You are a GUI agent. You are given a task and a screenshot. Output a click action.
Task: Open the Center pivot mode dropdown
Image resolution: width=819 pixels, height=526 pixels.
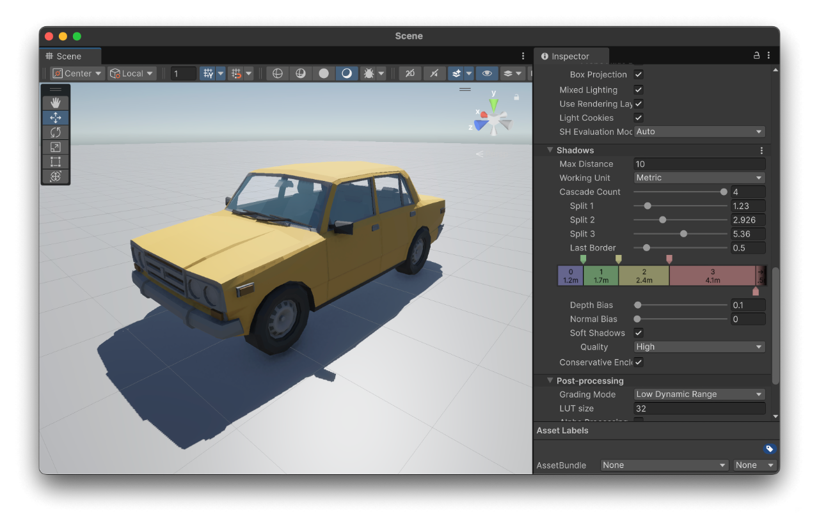tap(77, 73)
